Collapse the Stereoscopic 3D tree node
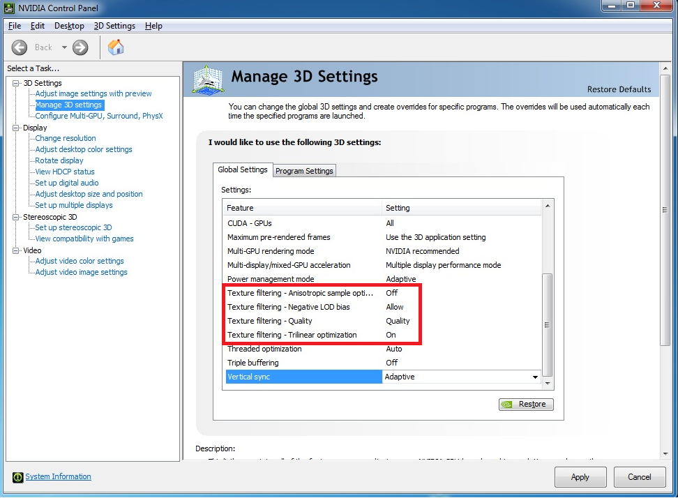This screenshot has width=678, height=498. pos(16,217)
